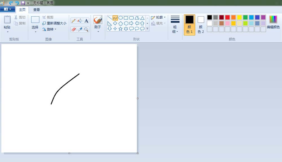The height and width of the screenshot is (162, 282).
Task: Choose the Left arrow shape
Action: [137, 23]
